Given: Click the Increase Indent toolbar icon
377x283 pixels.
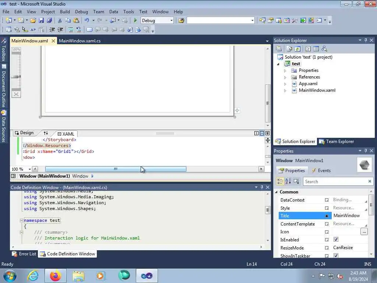Looking at the screenshot, I should click(60, 29).
